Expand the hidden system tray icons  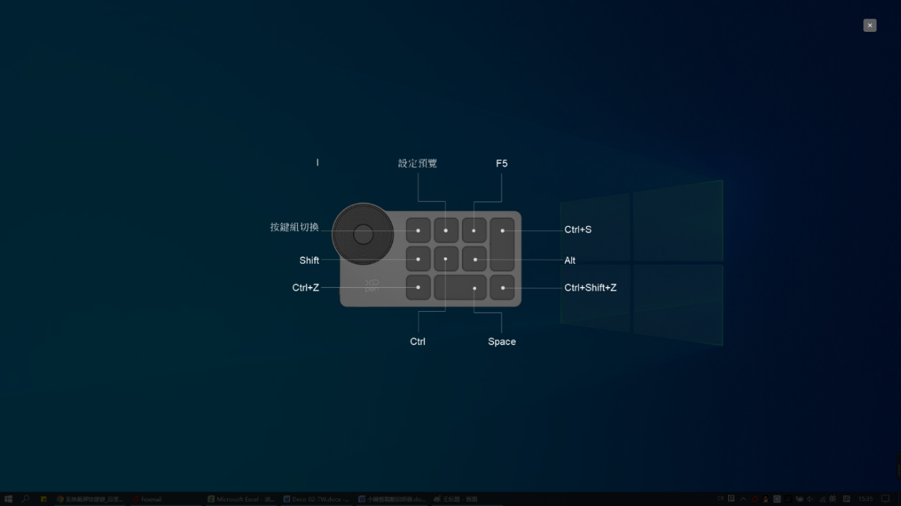tap(743, 499)
